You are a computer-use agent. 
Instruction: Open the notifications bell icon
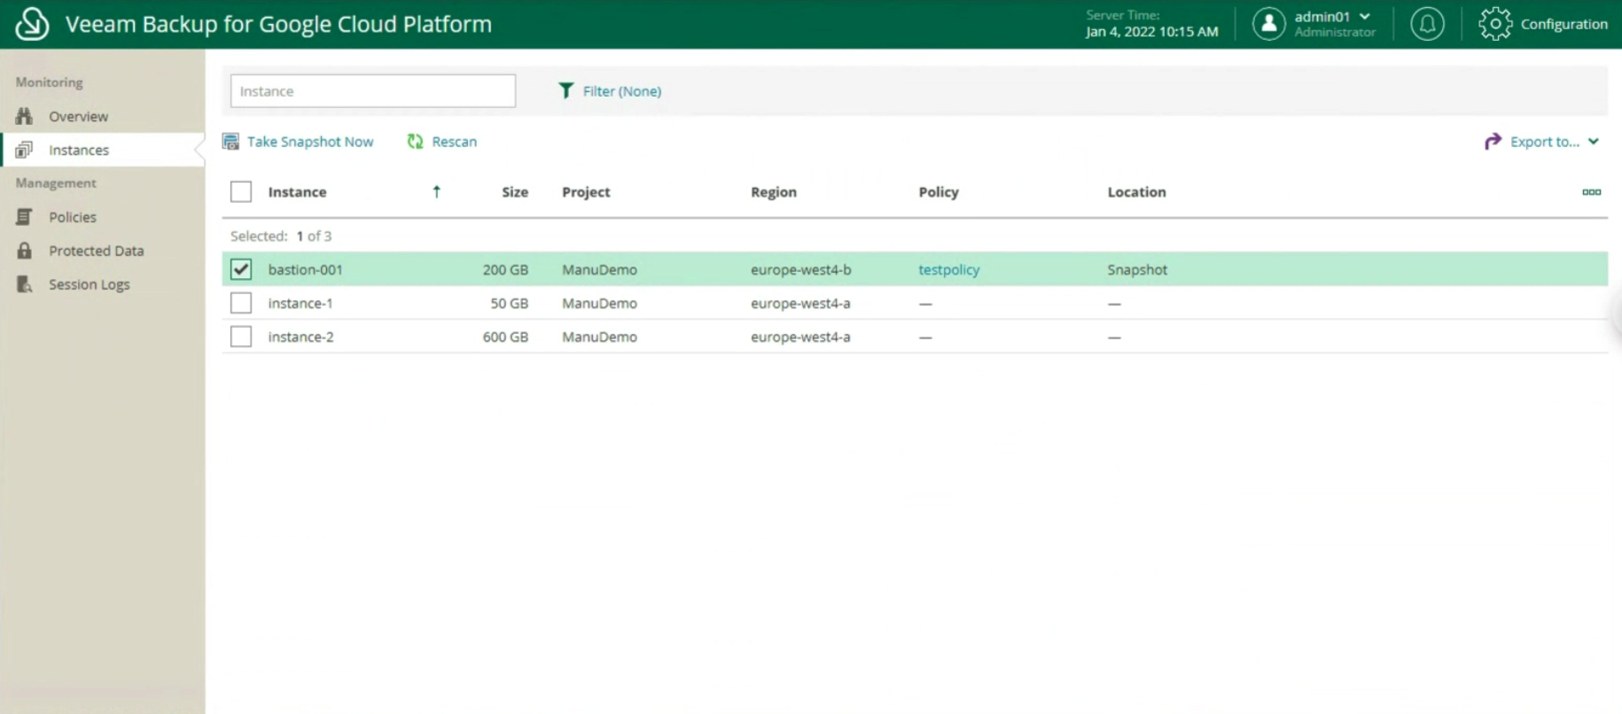1427,24
